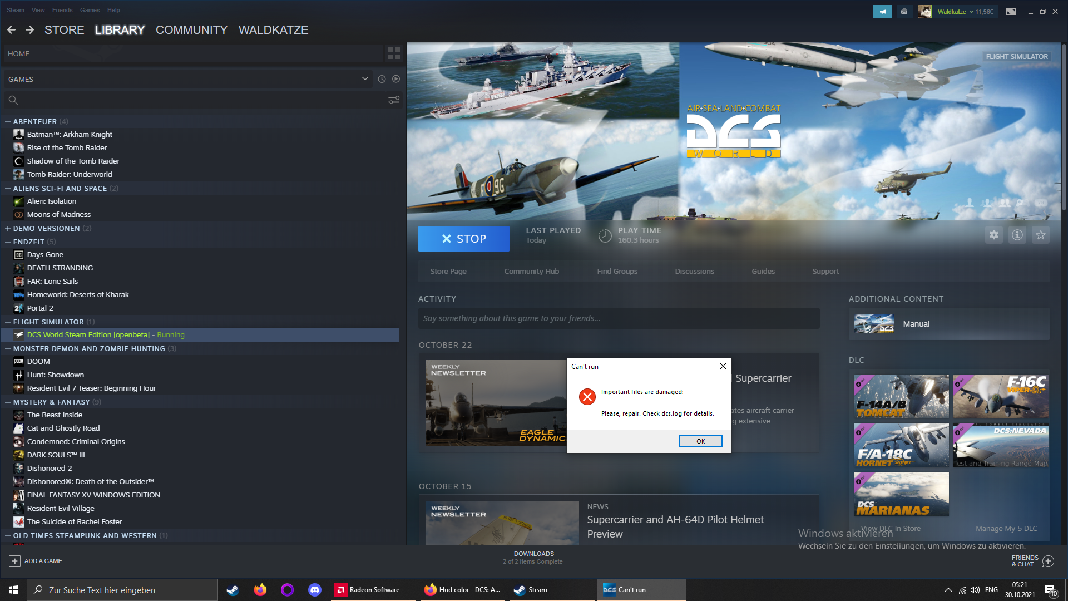Close the Can't run dialog with X
The width and height of the screenshot is (1068, 601).
(x=723, y=366)
